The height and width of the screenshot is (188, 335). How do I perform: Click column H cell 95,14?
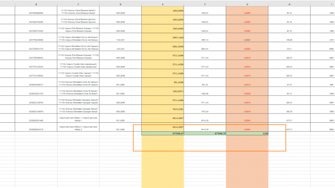point(289,91)
